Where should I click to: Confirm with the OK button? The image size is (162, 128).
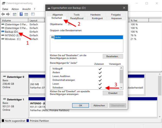pos(80,106)
